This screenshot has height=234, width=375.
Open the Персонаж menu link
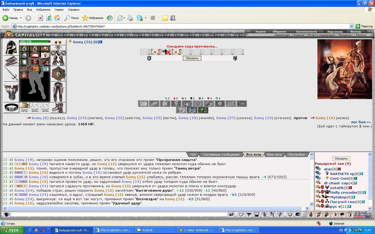tap(335, 31)
